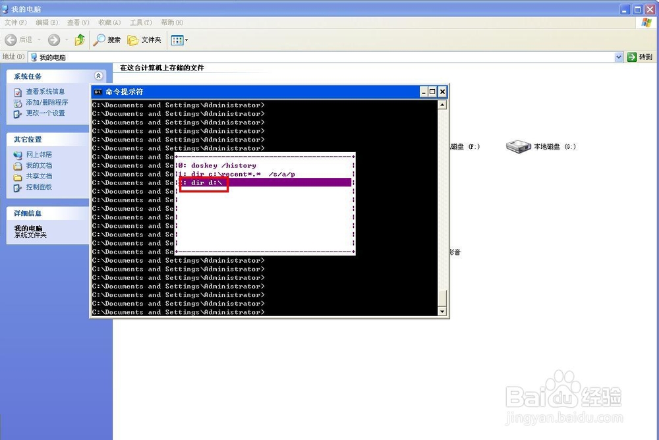Open the 文件(F) menu
This screenshot has height=440, width=659.
pos(16,22)
